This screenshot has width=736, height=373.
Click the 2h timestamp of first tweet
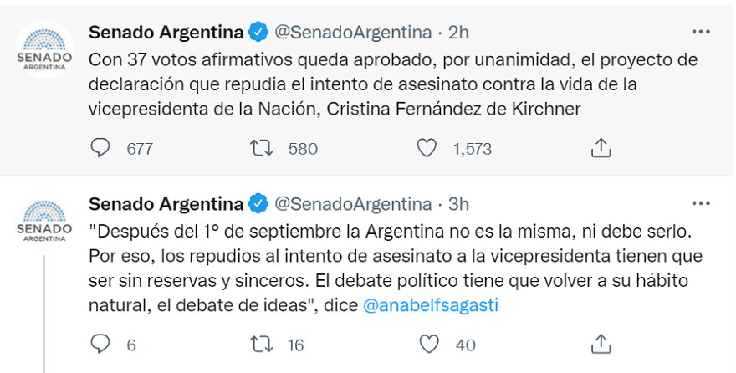459,33
